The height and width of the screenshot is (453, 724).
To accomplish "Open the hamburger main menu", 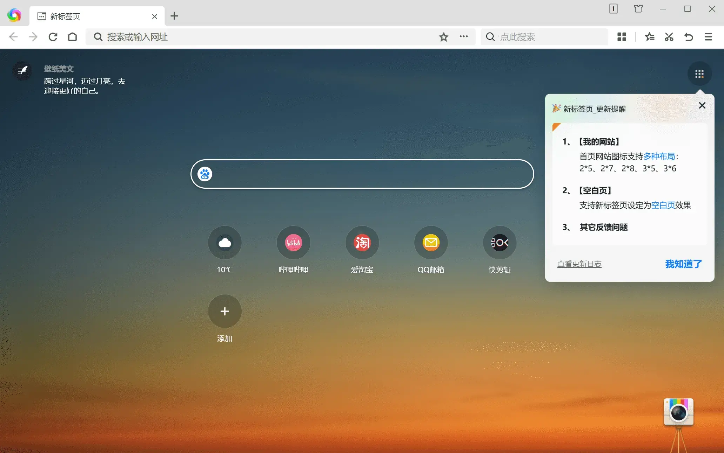I will (x=708, y=37).
